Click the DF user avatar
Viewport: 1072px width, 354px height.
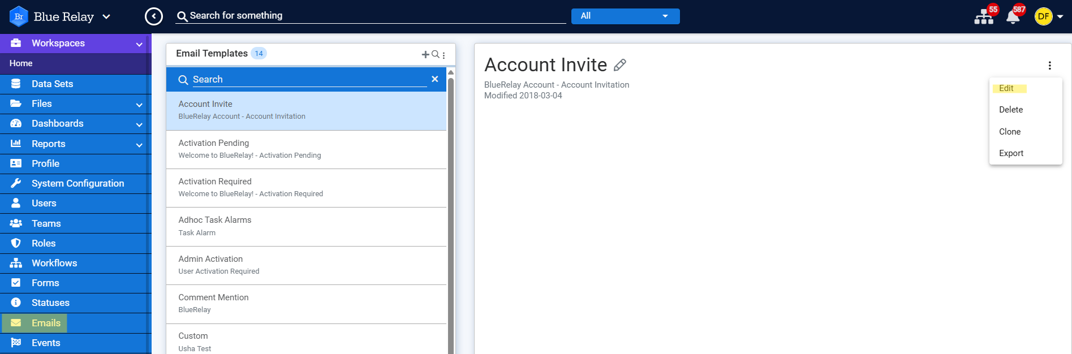1043,16
